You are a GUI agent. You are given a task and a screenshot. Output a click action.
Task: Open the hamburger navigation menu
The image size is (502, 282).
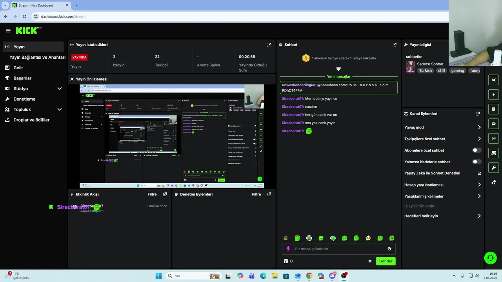(x=8, y=31)
